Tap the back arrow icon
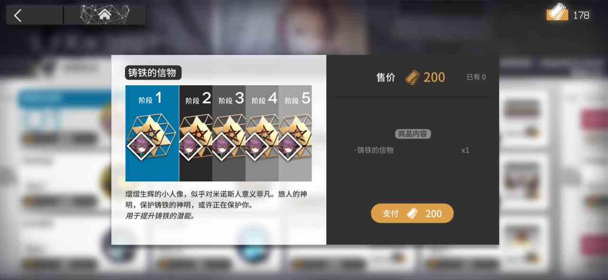608x280 pixels. [18, 16]
